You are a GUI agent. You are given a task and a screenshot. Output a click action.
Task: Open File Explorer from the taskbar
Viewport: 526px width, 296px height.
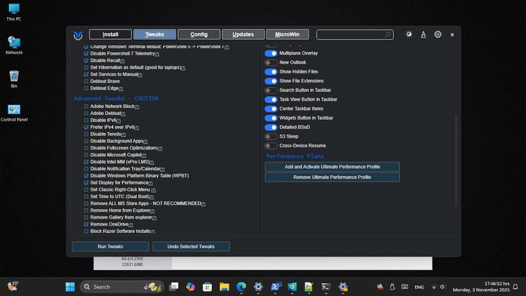click(x=225, y=286)
